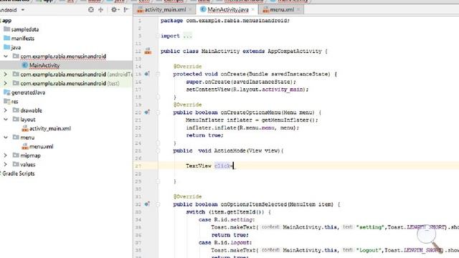Close the menu.xml tab
Viewport: 459px width, 258px height.
click(298, 9)
